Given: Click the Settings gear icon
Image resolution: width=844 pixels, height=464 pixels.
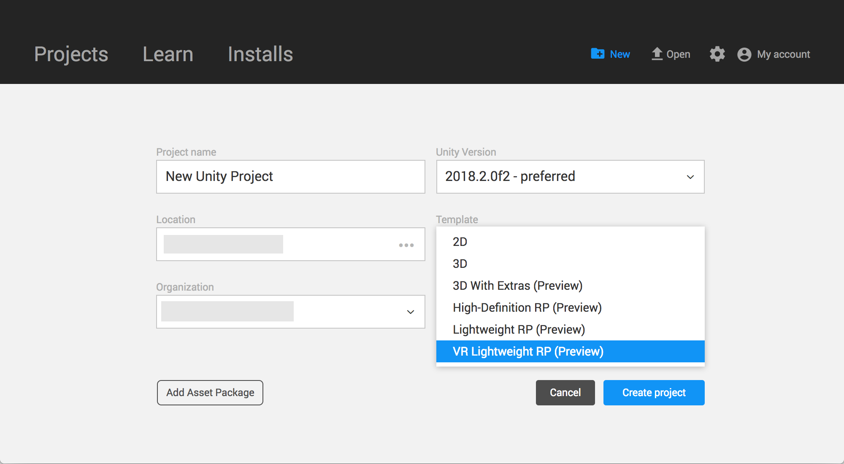Looking at the screenshot, I should click(717, 54).
